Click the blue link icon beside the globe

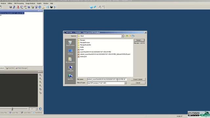click(x=95, y=7)
